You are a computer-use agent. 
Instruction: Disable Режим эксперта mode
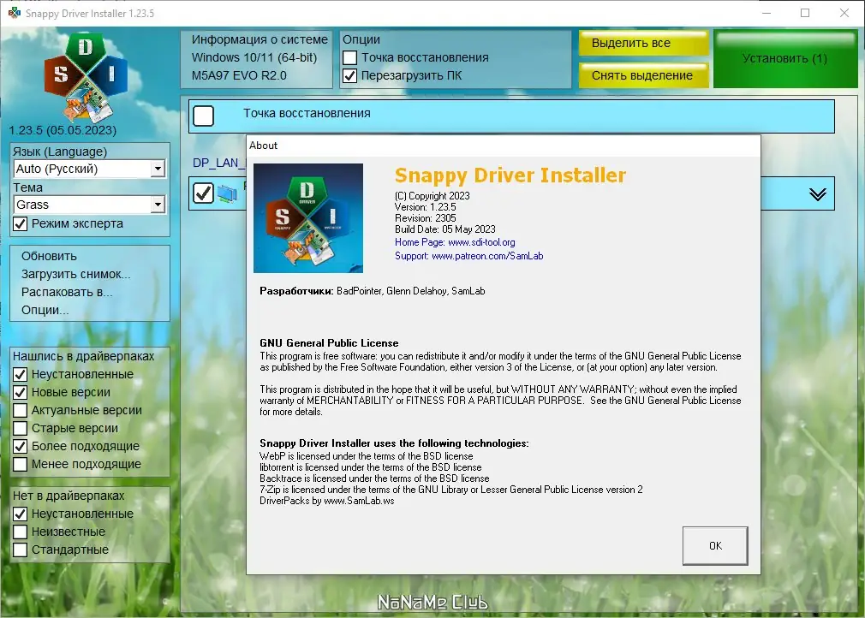[x=19, y=224]
